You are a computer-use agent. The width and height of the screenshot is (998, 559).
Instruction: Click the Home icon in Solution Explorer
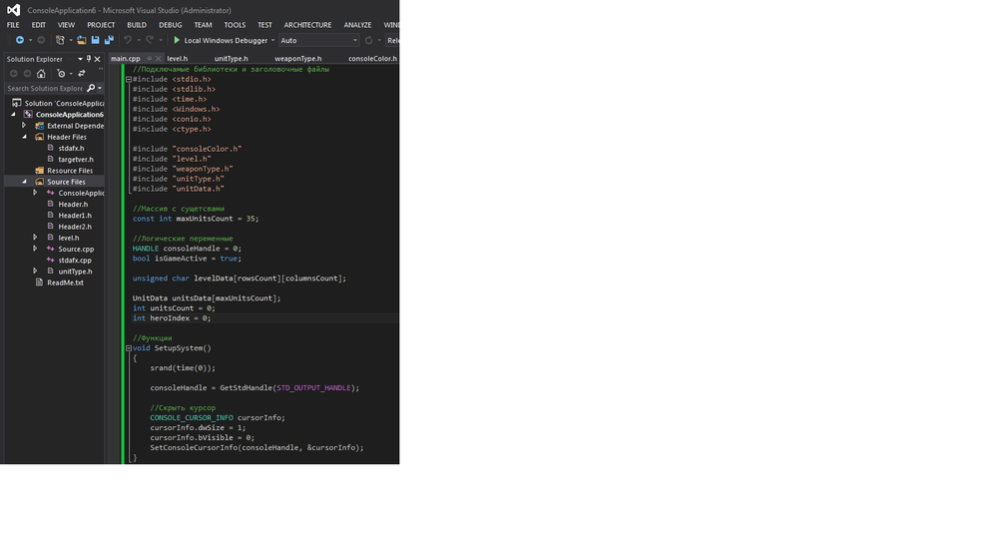(41, 74)
